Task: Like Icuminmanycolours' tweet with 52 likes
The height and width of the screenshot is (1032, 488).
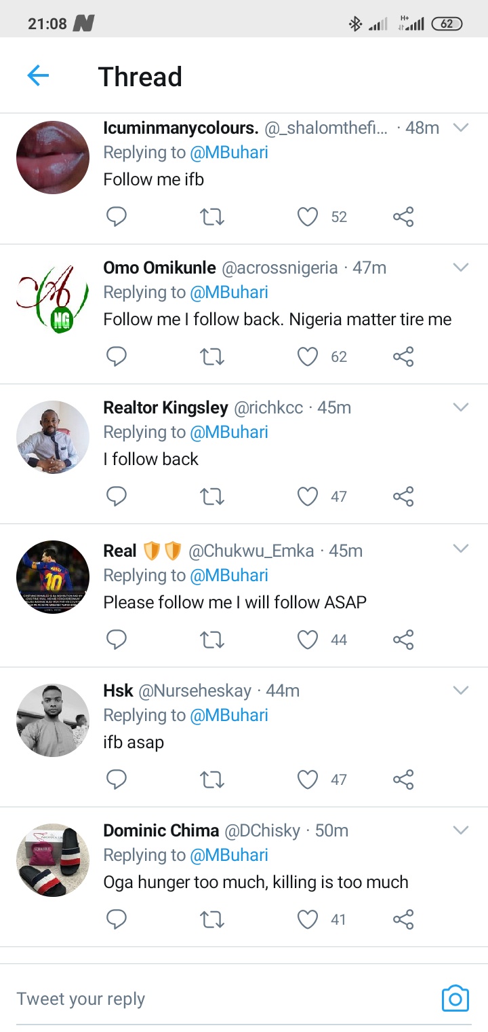Action: 308,217
